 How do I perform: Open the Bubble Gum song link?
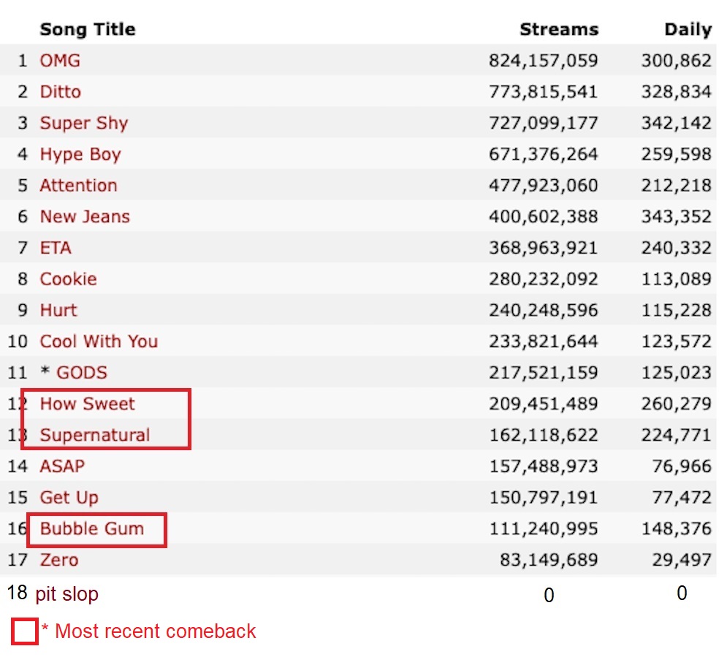click(92, 528)
